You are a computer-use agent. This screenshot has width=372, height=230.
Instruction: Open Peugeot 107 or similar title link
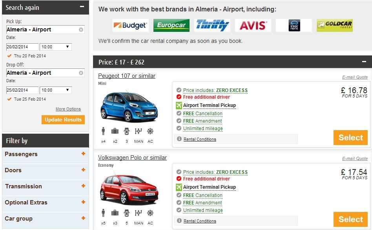pos(127,76)
